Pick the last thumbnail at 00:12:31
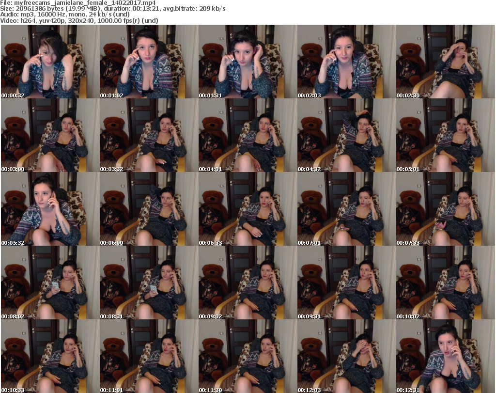The height and width of the screenshot is (393, 496). pyautogui.click(x=446, y=356)
